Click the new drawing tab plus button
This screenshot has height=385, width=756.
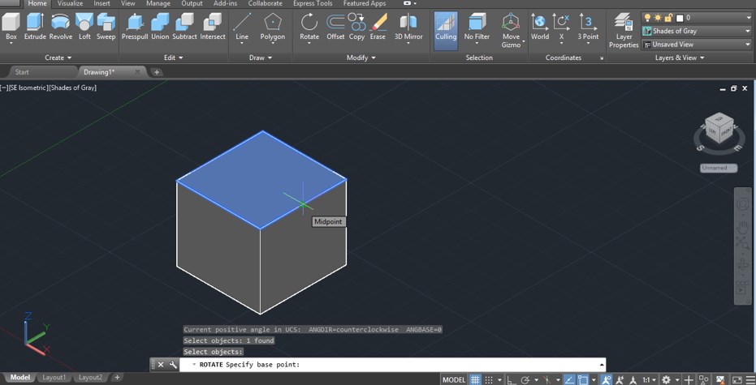[x=157, y=72]
